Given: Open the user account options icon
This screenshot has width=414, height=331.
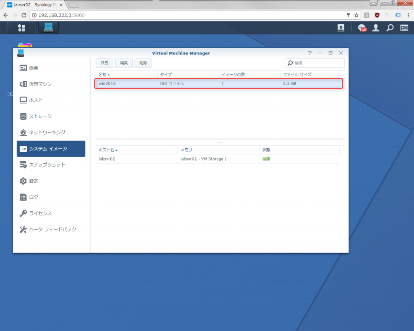Looking at the screenshot, I should (376, 28).
